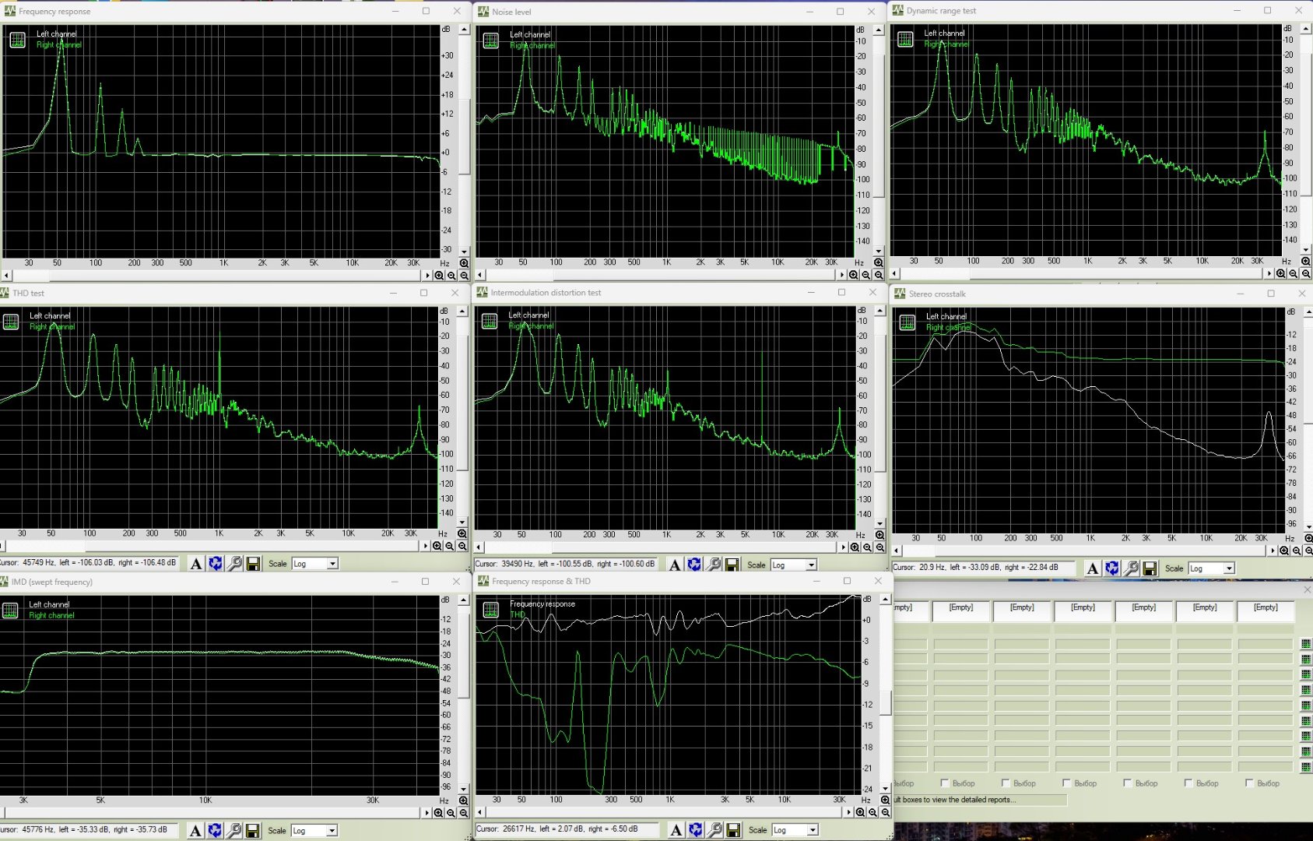The image size is (1313, 841).
Task: Click save icon in THD test window
Action: pyautogui.click(x=253, y=564)
